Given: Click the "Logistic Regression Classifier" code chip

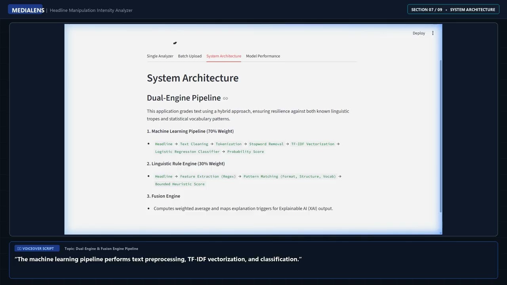Looking at the screenshot, I should point(187,152).
